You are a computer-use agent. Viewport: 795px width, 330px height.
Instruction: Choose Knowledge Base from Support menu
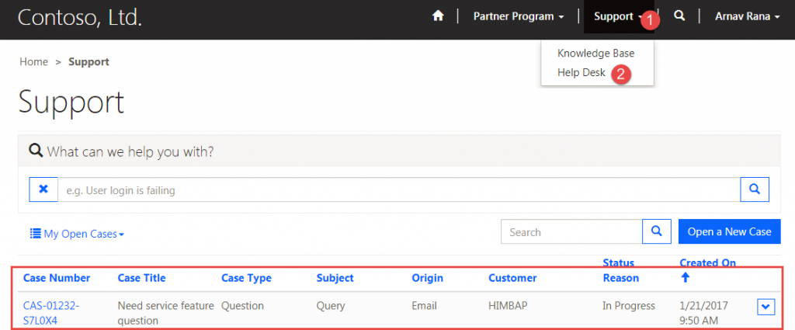coord(595,53)
